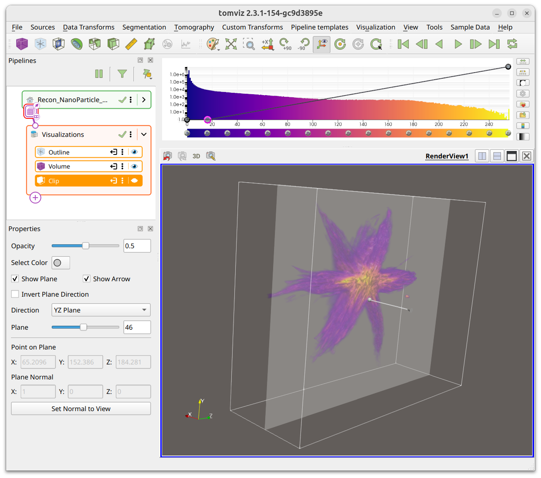The width and height of the screenshot is (541, 478).
Task: Jump to the first frame
Action: click(403, 44)
